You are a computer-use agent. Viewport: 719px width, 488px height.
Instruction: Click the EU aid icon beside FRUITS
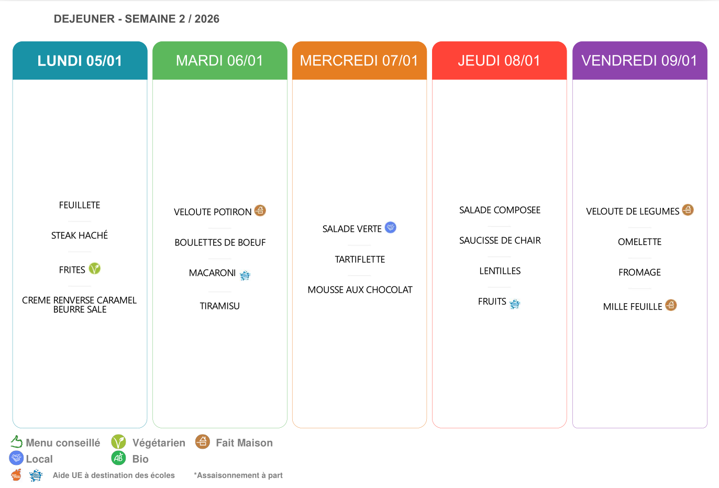click(x=515, y=304)
